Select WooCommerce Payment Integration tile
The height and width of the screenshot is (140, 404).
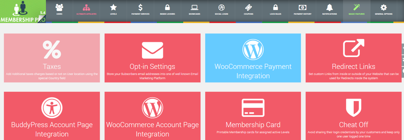click(253, 58)
